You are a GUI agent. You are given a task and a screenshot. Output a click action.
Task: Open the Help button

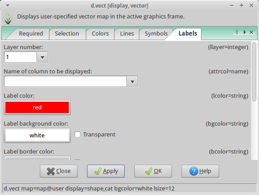(x=200, y=171)
